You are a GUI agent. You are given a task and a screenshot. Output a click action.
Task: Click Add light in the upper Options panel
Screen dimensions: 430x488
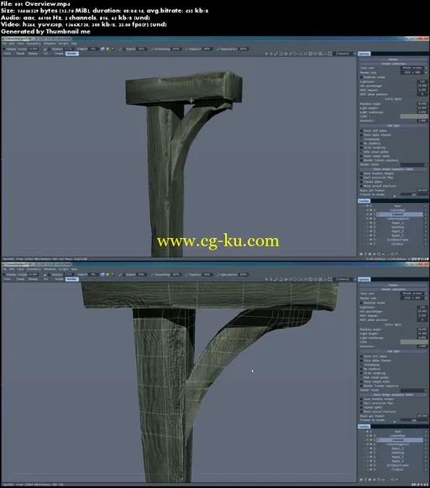(x=393, y=126)
